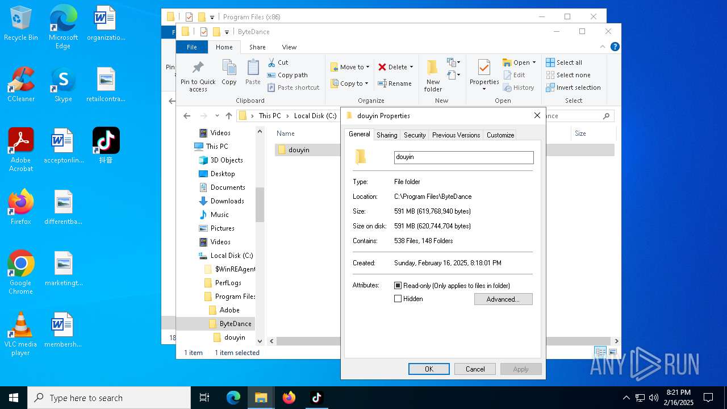Click the Name column header
The width and height of the screenshot is (727, 409).
pos(286,133)
